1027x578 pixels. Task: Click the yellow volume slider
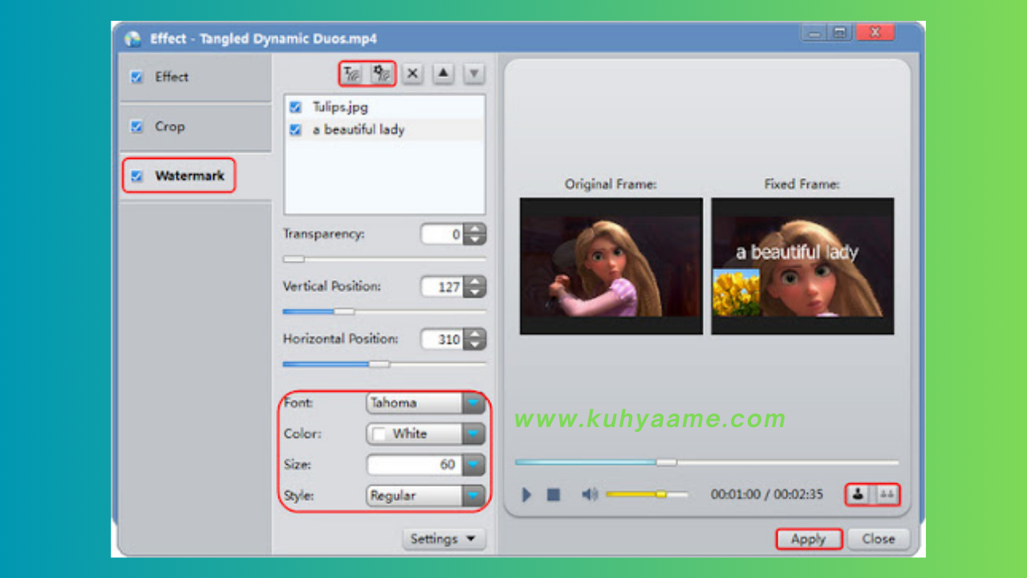[647, 495]
